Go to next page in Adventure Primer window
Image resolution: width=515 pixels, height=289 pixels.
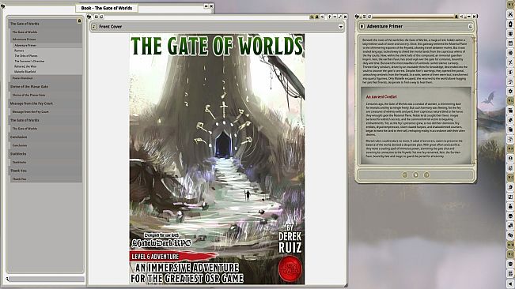click(426, 175)
